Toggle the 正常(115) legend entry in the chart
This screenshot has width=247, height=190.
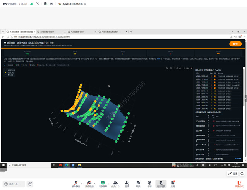[10, 70]
